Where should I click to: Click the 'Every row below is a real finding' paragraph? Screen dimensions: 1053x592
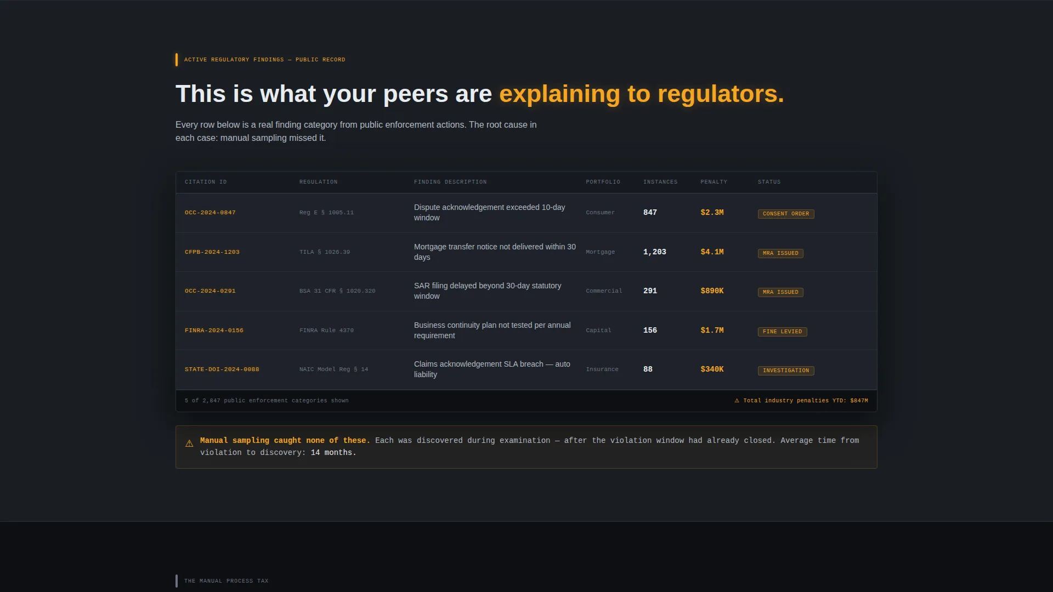pyautogui.click(x=356, y=132)
